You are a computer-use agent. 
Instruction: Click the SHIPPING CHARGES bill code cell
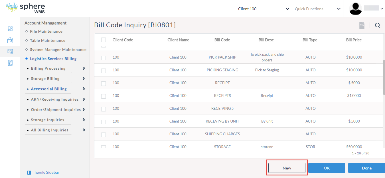click(222, 134)
